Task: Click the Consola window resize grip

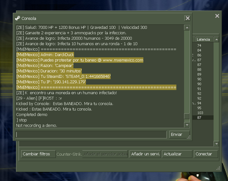Action: pyautogui.click(x=189, y=137)
